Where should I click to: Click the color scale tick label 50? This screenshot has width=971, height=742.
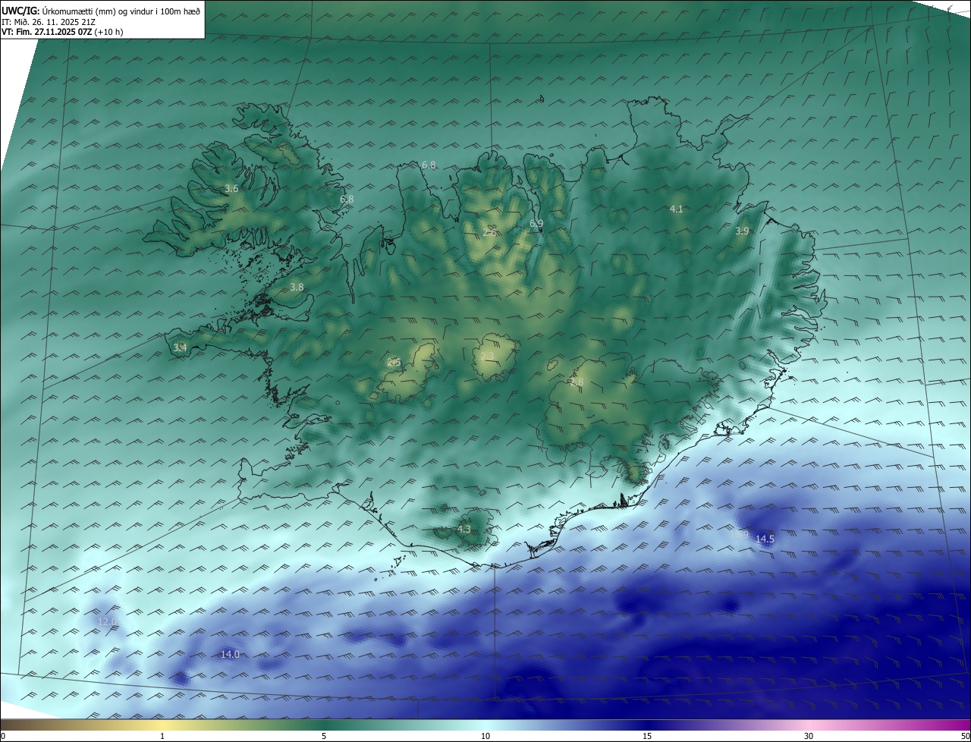(965, 736)
